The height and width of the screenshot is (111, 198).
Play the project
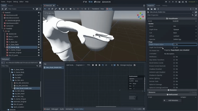pos(166,2)
